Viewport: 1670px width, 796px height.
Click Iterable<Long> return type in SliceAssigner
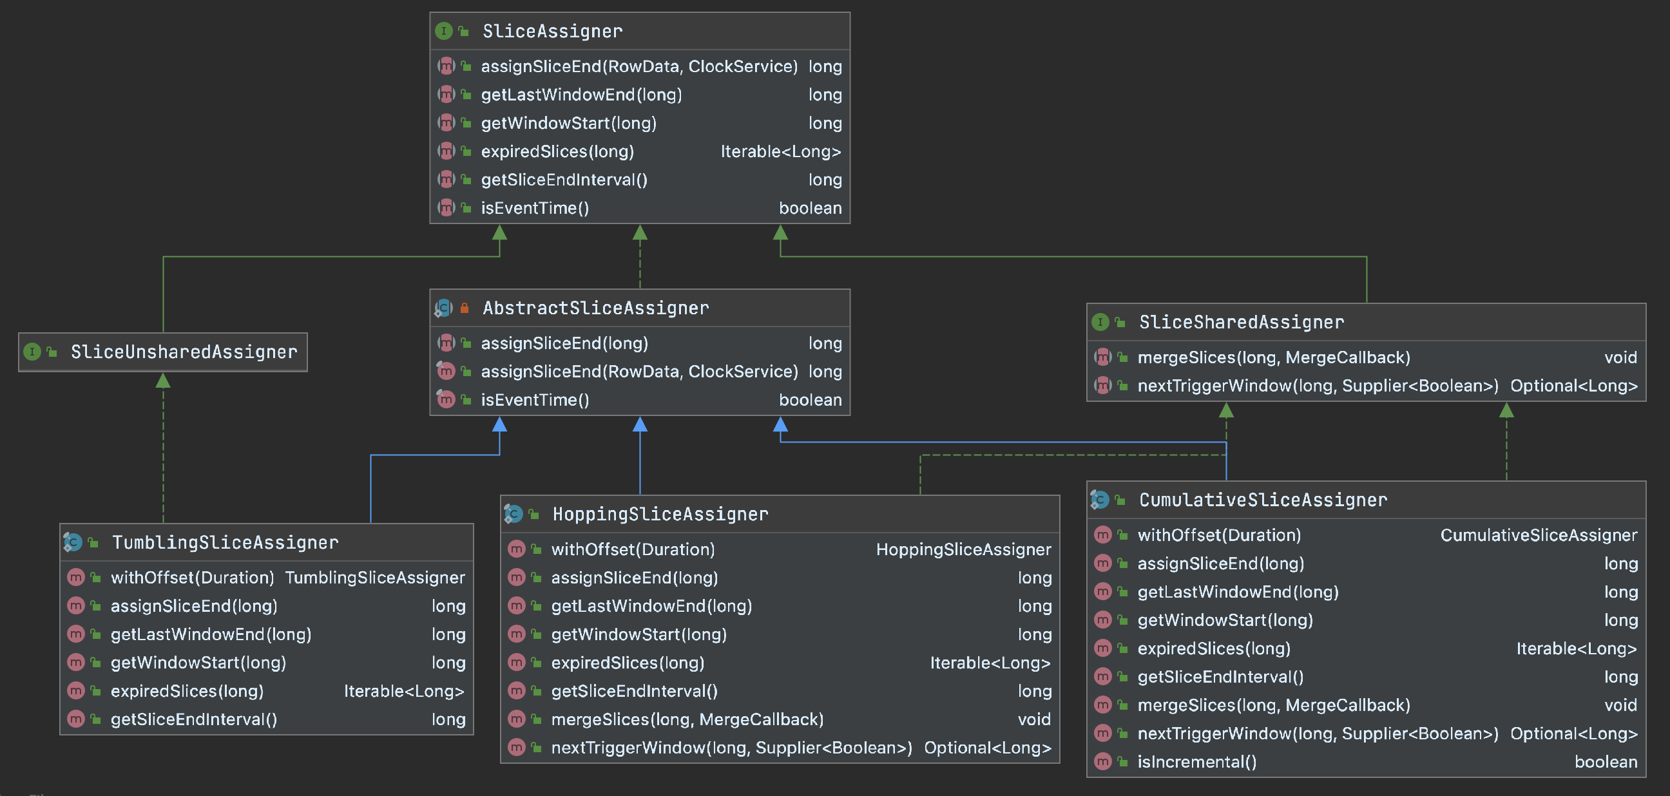pos(780,151)
